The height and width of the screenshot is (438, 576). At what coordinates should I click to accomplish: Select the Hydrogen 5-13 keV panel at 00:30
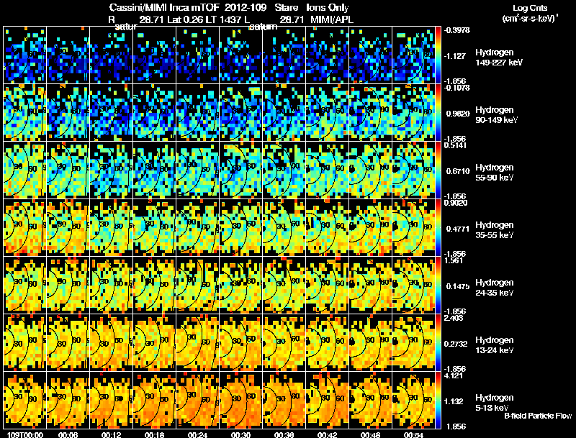(241, 400)
